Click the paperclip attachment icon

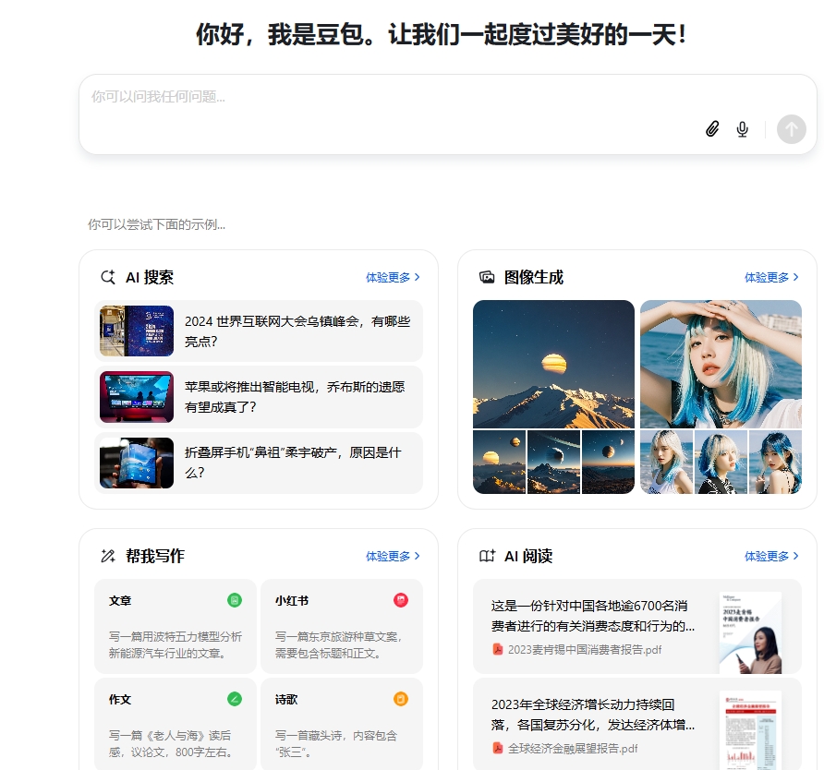click(x=711, y=129)
